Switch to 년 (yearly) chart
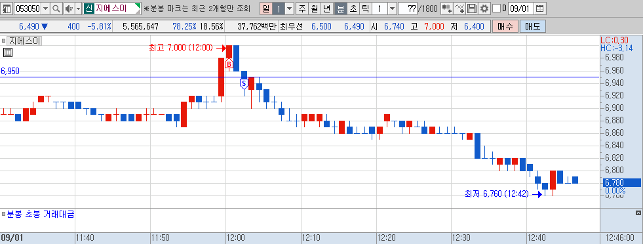 pyautogui.click(x=327, y=9)
